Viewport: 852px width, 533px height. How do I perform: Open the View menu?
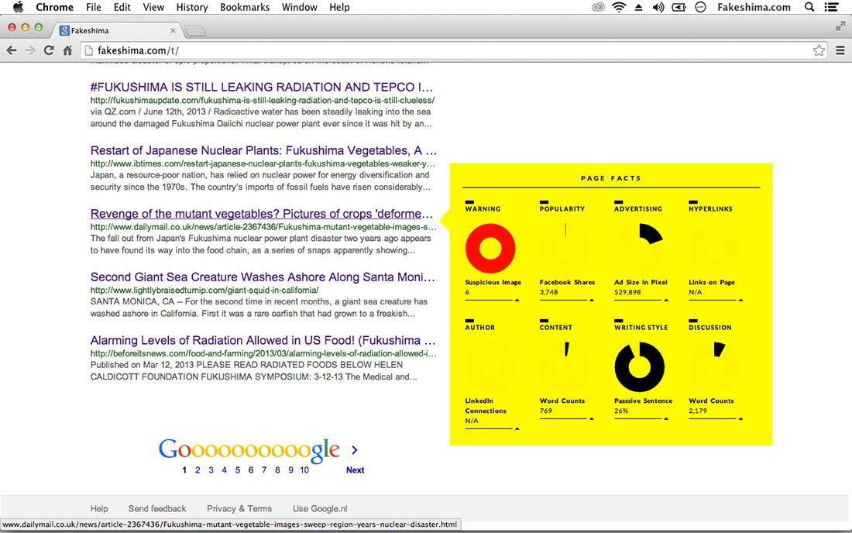(153, 7)
